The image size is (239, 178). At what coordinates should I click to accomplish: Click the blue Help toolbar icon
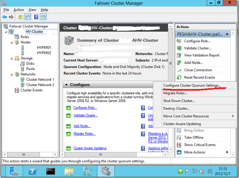36,17
